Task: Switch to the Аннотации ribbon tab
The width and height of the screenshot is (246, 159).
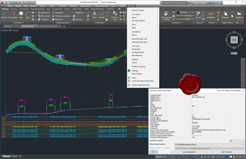Action: [24, 9]
